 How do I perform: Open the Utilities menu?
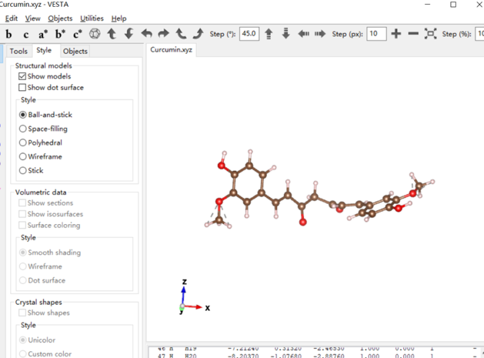(x=91, y=18)
